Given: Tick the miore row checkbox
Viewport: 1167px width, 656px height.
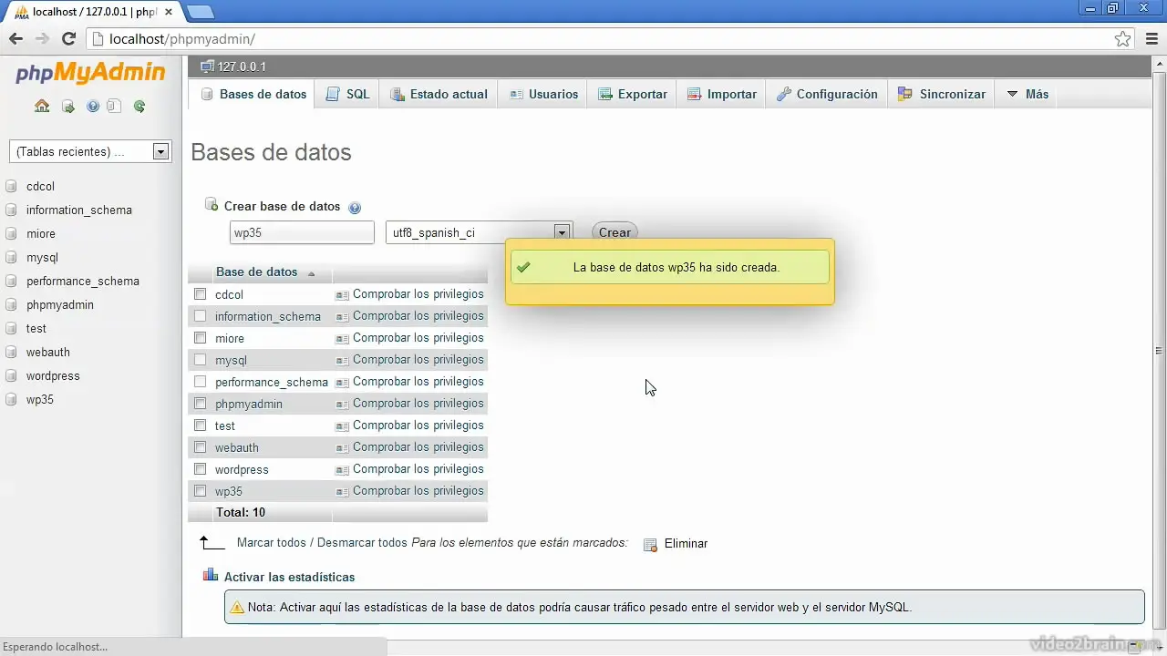Looking at the screenshot, I should [201, 338].
